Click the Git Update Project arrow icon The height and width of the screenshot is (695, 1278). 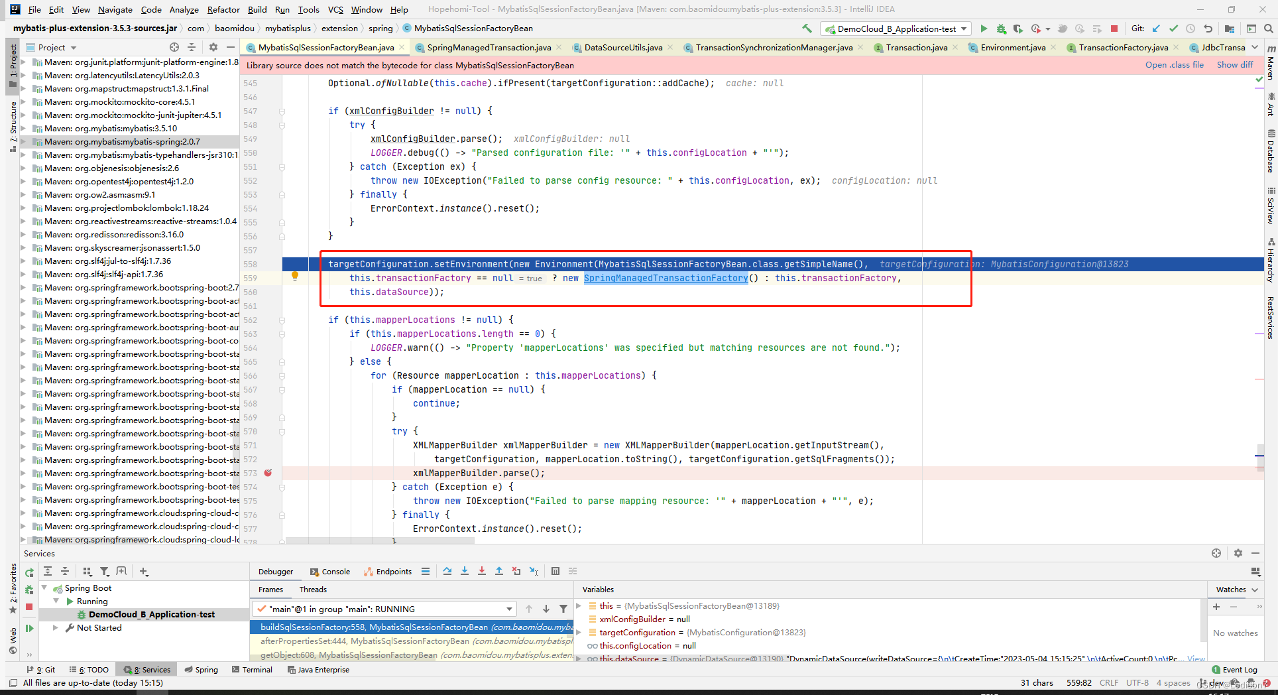tap(1157, 29)
